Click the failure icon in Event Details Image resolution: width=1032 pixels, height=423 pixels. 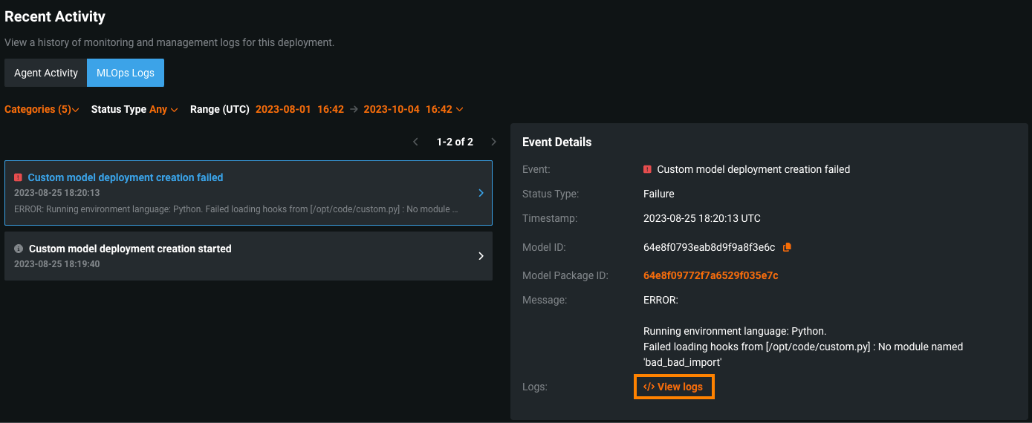648,169
